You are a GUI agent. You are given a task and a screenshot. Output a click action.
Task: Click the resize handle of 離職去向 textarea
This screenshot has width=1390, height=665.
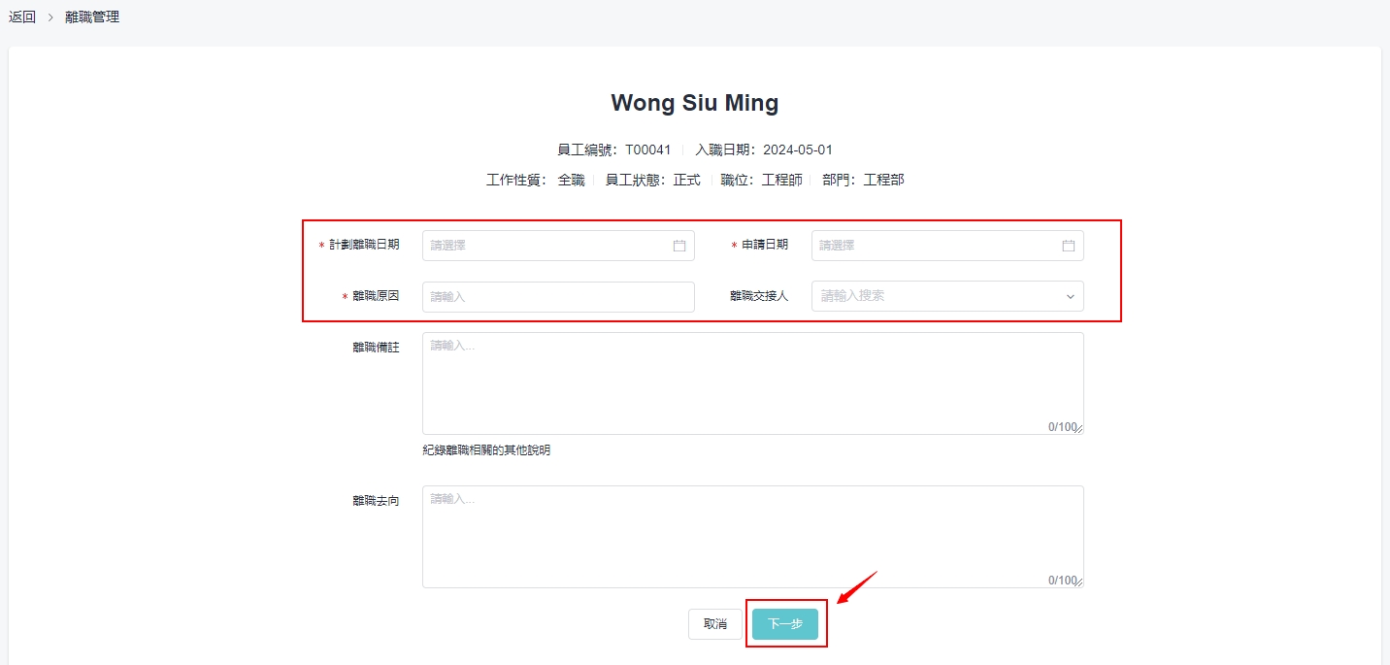pos(1079,583)
